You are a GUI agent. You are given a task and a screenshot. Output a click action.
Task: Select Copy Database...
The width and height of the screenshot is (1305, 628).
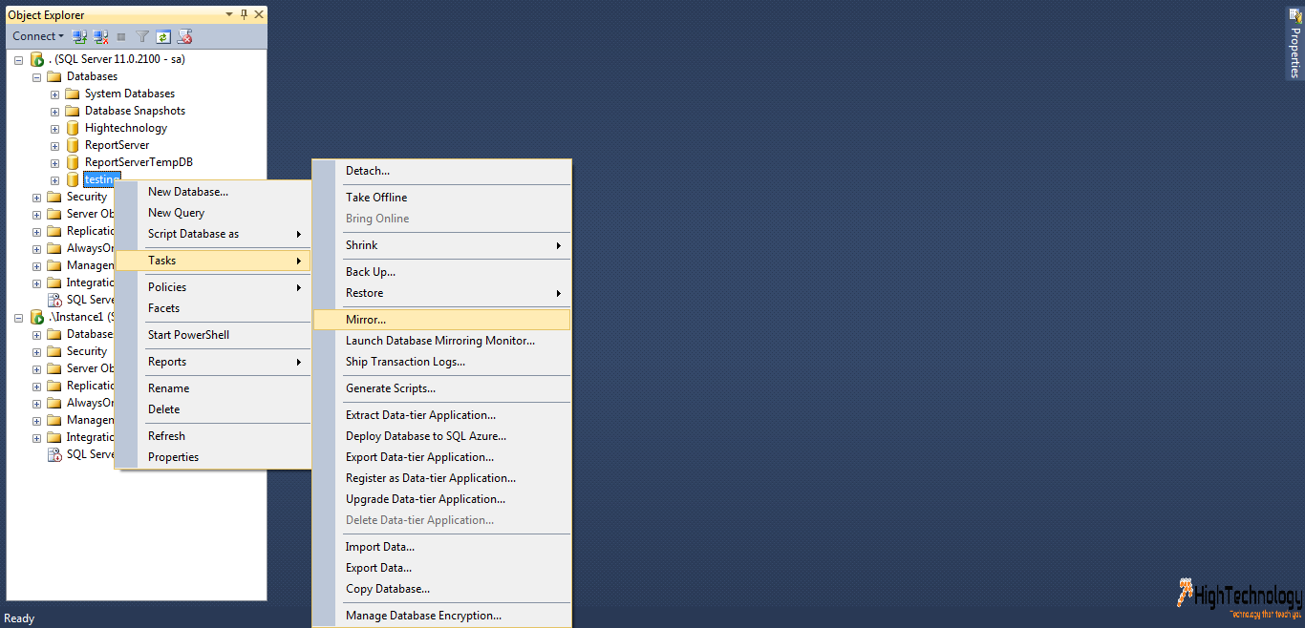(x=441, y=589)
